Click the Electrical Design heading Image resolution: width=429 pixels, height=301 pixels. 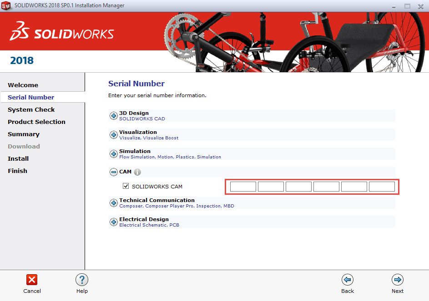(144, 219)
